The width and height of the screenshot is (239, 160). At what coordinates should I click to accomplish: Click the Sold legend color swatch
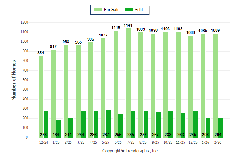coord(129,10)
